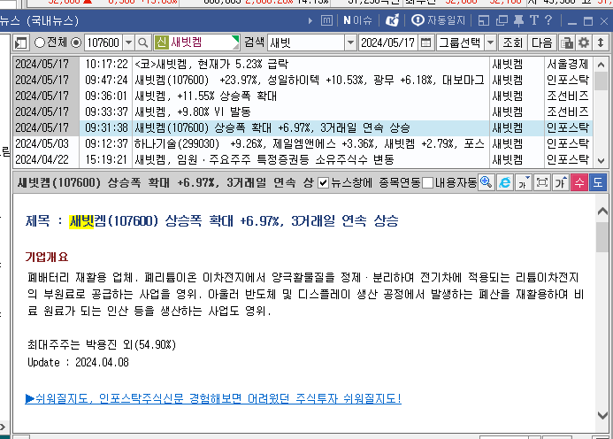The height and width of the screenshot is (439, 613).
Task: Click the 2024/04/22 date cell
Action: pos(42,159)
